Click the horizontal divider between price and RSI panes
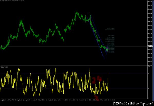Screen dimensions: 154x106 74,66
